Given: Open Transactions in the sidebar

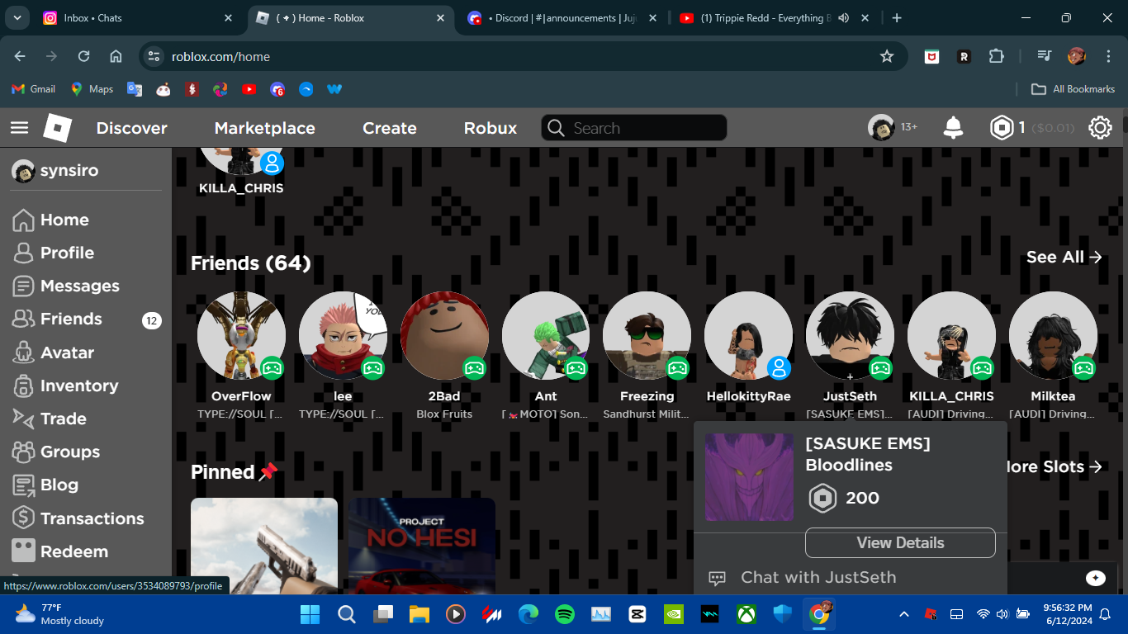Looking at the screenshot, I should point(78,518).
